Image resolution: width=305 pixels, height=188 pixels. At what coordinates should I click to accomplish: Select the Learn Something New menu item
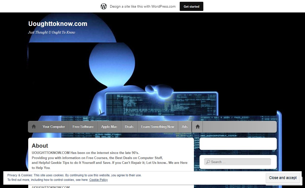tap(158, 127)
